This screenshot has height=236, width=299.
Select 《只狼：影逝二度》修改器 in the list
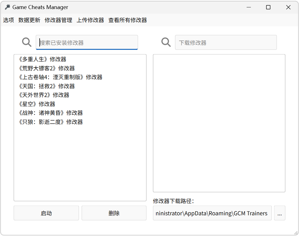[80, 122]
